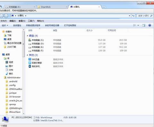
Task: Click the search 计算机 input field
Action: [143, 16]
